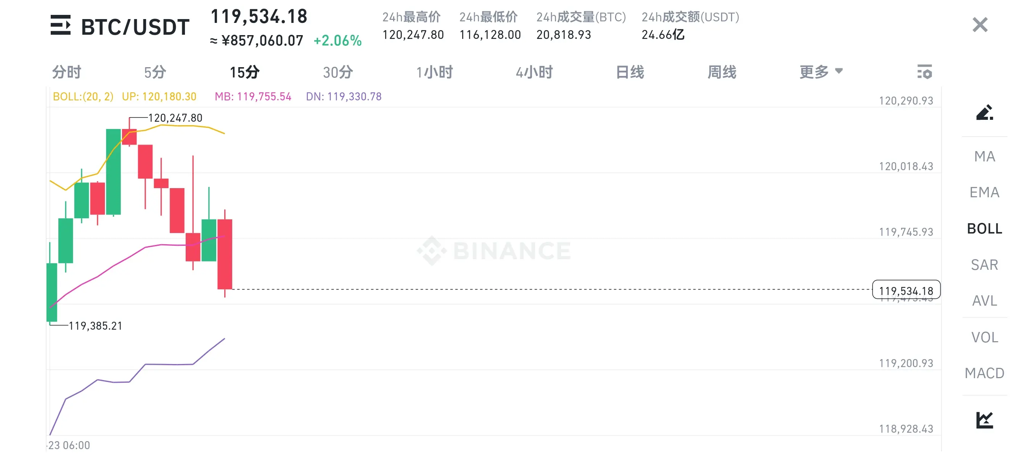Select the drawing pencil tool
This screenshot has height=464, width=1025.
985,112
